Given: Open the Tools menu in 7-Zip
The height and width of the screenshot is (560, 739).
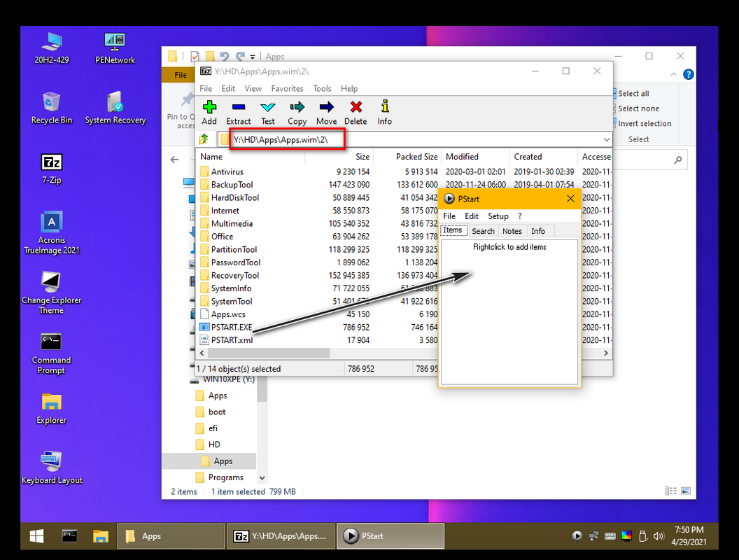Looking at the screenshot, I should [x=322, y=89].
